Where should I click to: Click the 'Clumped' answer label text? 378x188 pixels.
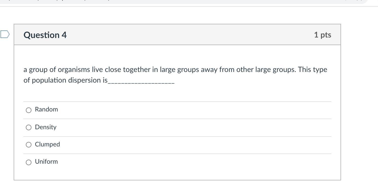point(47,144)
